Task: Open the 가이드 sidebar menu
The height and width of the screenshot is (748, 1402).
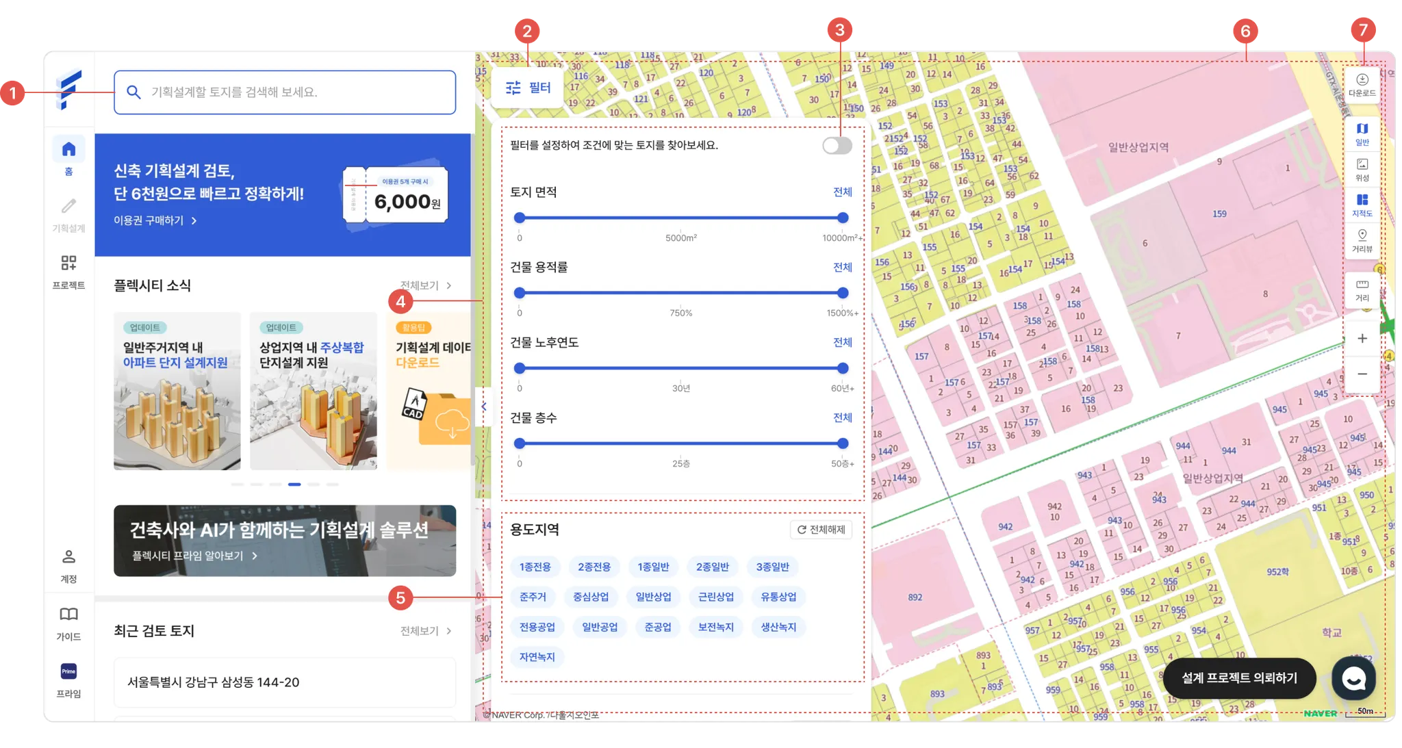Action: pyautogui.click(x=68, y=622)
